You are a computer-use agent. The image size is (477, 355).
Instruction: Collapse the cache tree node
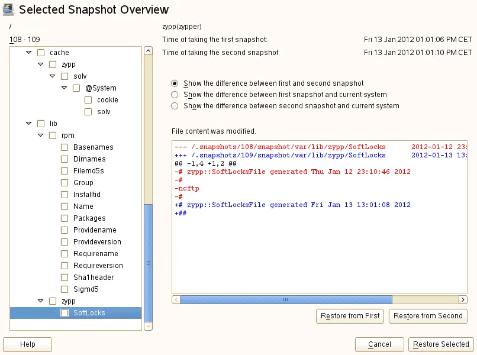pyautogui.click(x=28, y=52)
